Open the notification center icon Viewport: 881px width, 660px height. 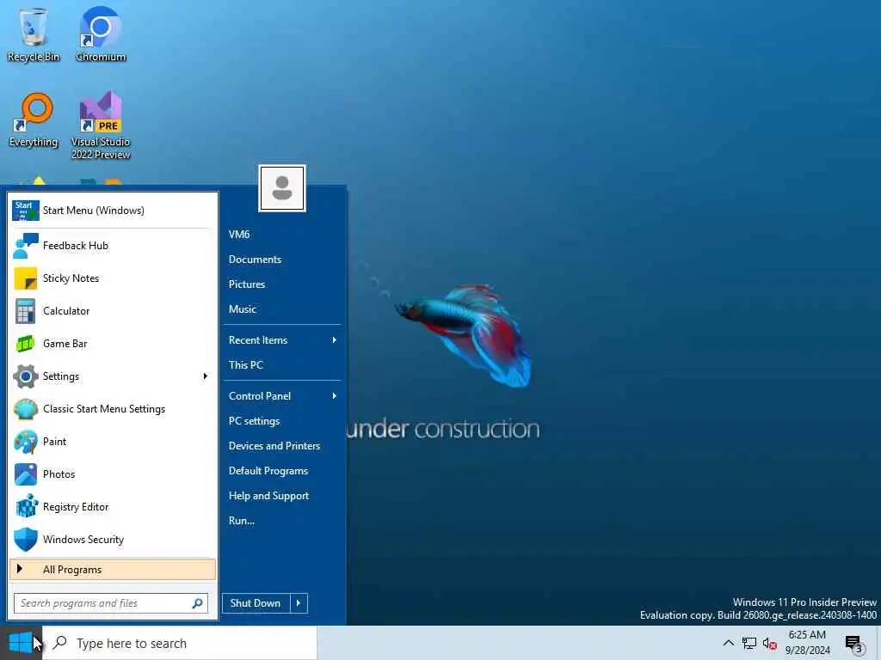(854, 644)
